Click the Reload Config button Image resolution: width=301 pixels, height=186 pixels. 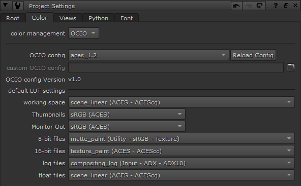tap(253, 55)
